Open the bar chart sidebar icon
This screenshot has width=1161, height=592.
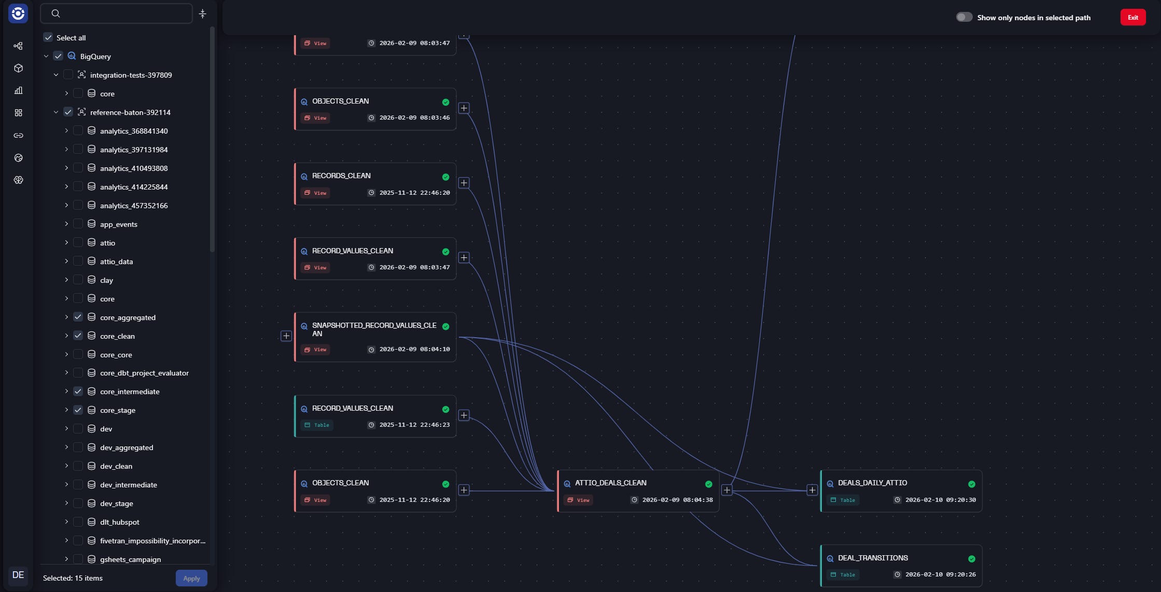[x=18, y=91]
